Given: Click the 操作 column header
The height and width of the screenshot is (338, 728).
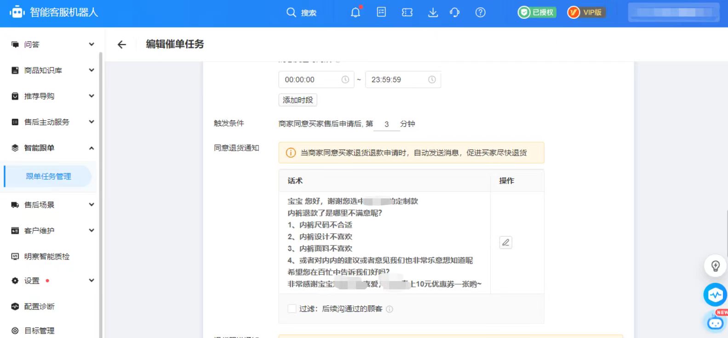Looking at the screenshot, I should point(506,181).
